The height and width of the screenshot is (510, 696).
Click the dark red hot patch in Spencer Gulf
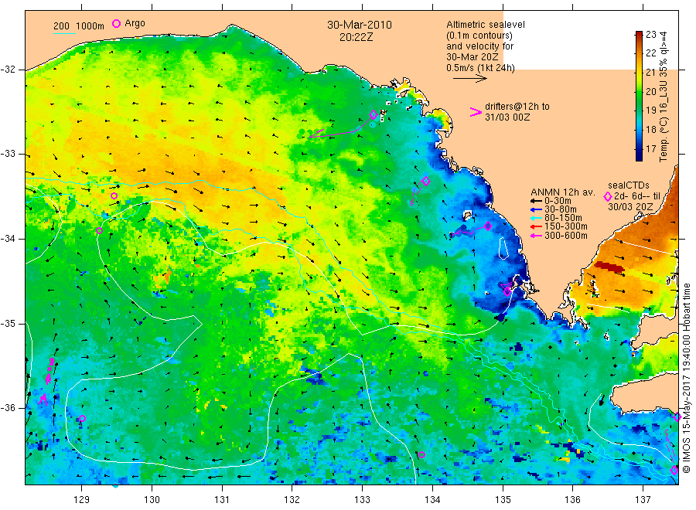pyautogui.click(x=609, y=267)
